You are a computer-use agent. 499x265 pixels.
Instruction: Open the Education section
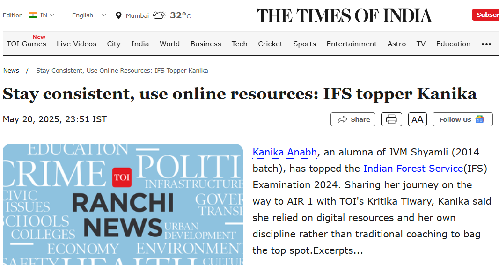pyautogui.click(x=453, y=44)
